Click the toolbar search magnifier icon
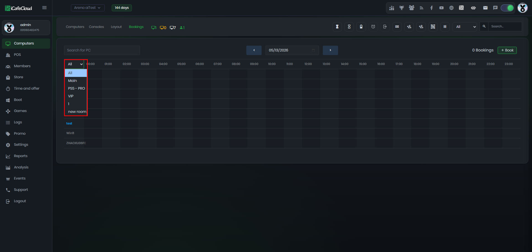 coord(484,27)
